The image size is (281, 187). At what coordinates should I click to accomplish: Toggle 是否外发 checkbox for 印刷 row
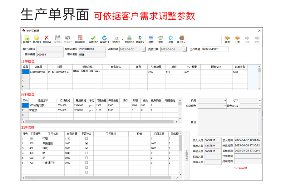coord(86,138)
